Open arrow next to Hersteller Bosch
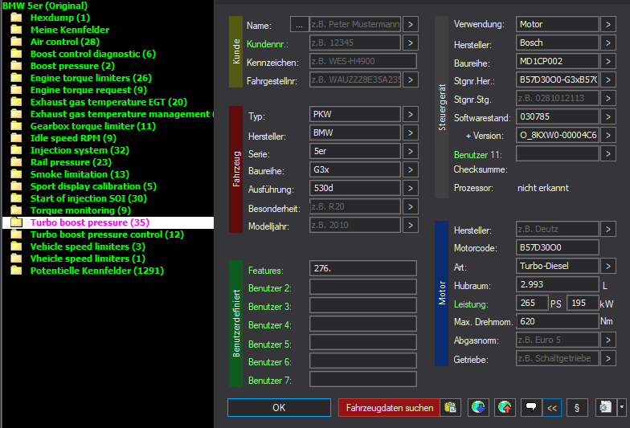The image size is (630, 428). [608, 43]
